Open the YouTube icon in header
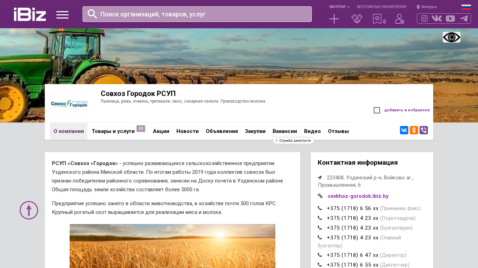Viewport: 478px width, 268px height. coord(450,18)
